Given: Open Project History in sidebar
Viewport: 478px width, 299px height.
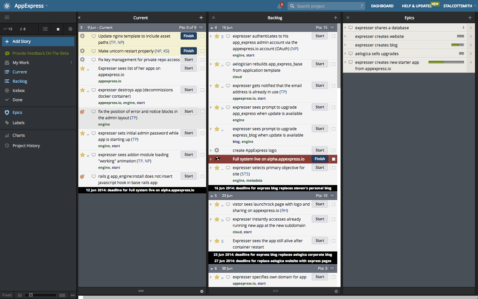Looking at the screenshot, I should (26, 146).
